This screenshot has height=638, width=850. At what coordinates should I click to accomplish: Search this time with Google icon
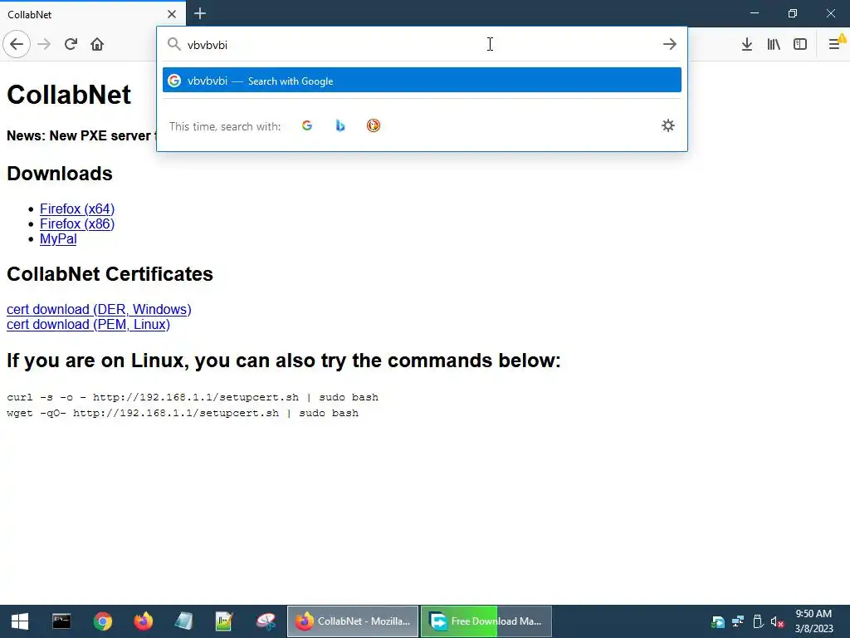[307, 126]
